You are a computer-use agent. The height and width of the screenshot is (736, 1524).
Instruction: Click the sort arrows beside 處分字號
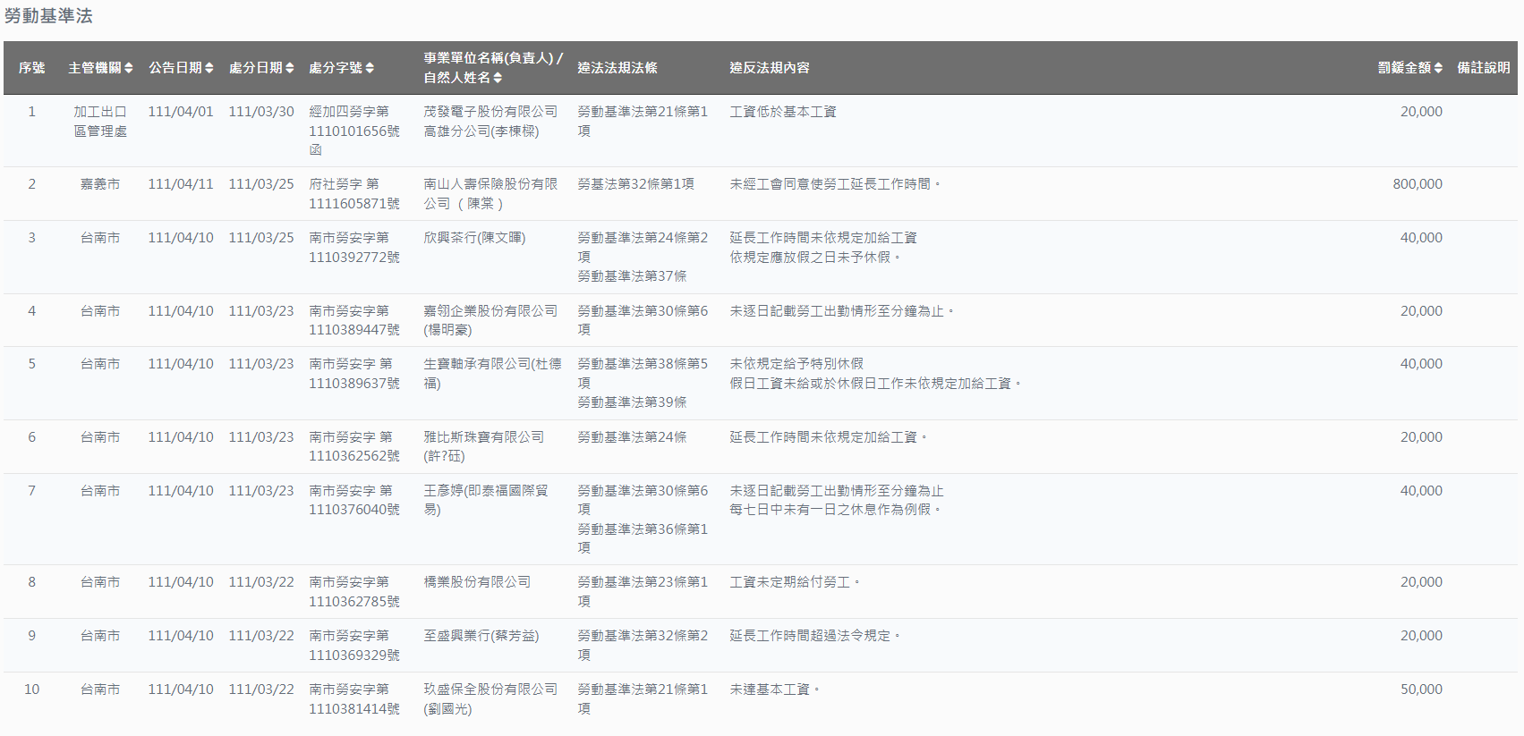click(370, 68)
